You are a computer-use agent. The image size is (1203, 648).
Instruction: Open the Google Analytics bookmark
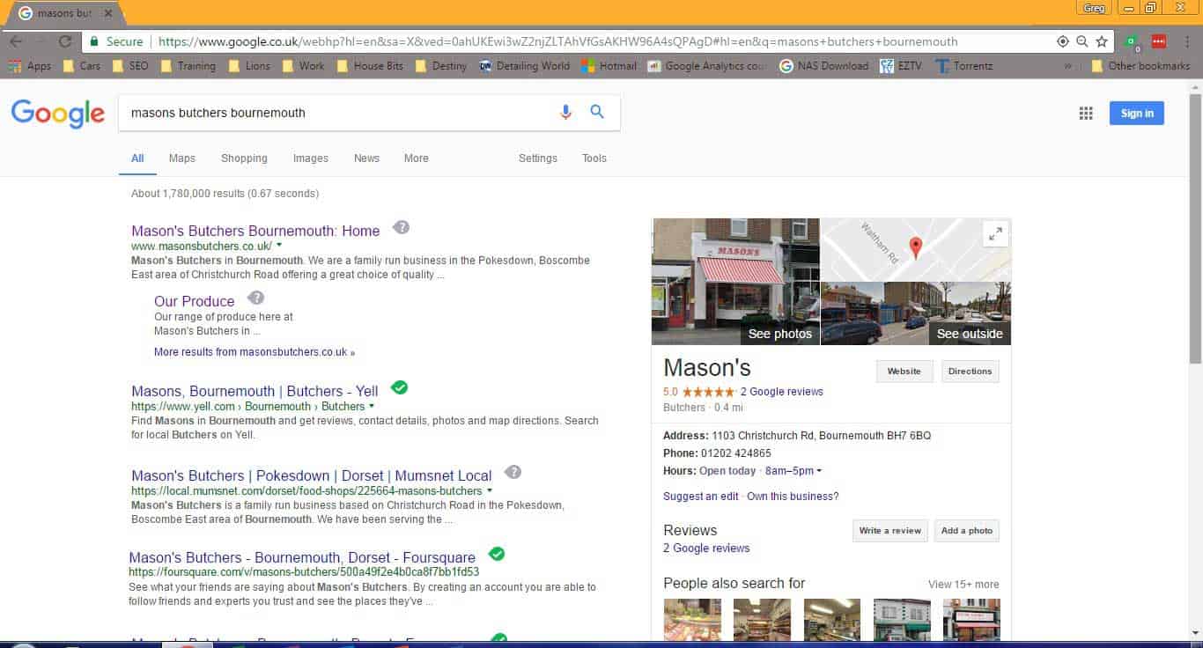click(706, 66)
